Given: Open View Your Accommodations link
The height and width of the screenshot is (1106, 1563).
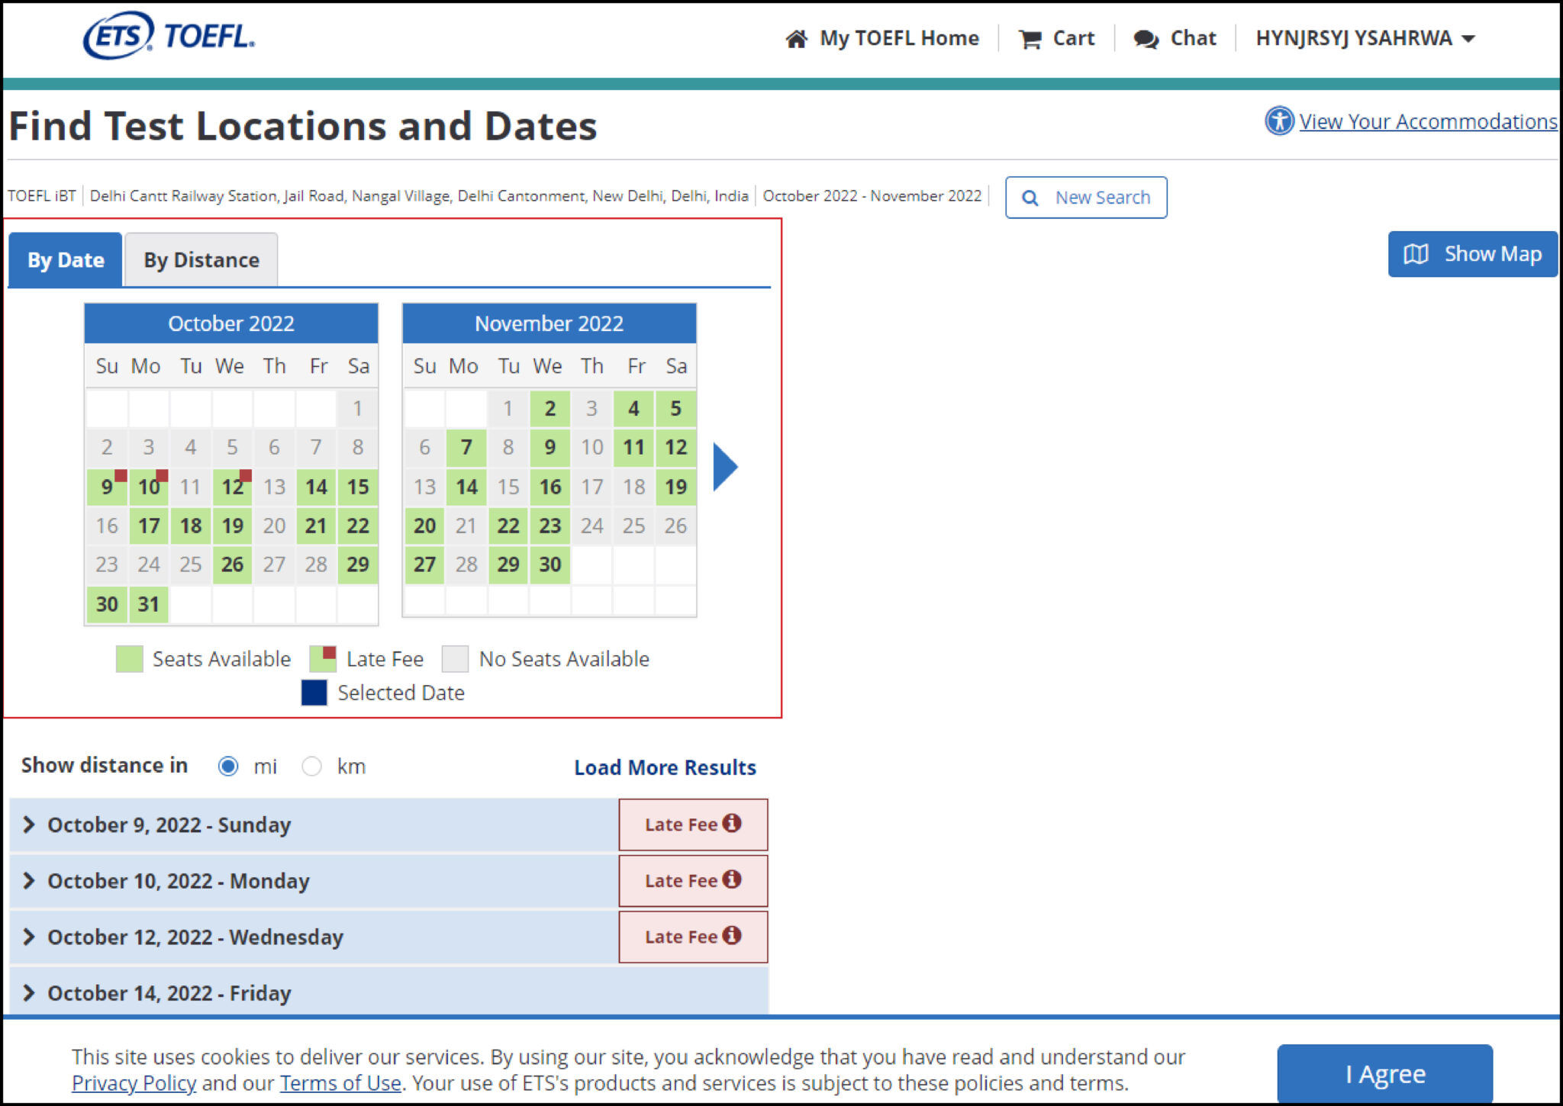Looking at the screenshot, I should pos(1428,121).
